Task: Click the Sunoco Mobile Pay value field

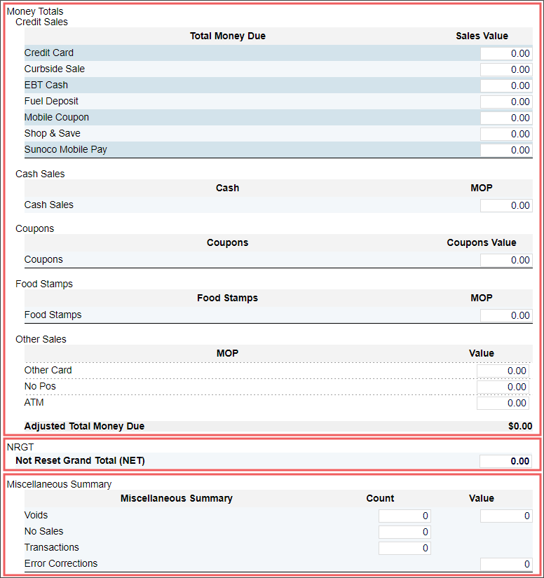Action: [x=506, y=151]
